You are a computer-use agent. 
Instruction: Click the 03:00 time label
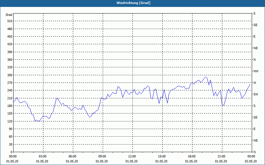click(x=43, y=156)
